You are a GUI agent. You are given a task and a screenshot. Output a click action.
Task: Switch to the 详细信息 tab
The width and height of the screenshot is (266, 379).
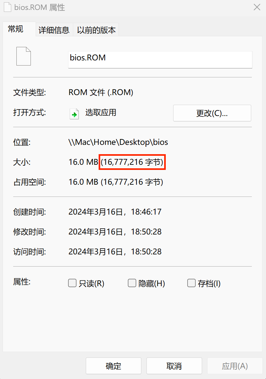[x=54, y=30]
